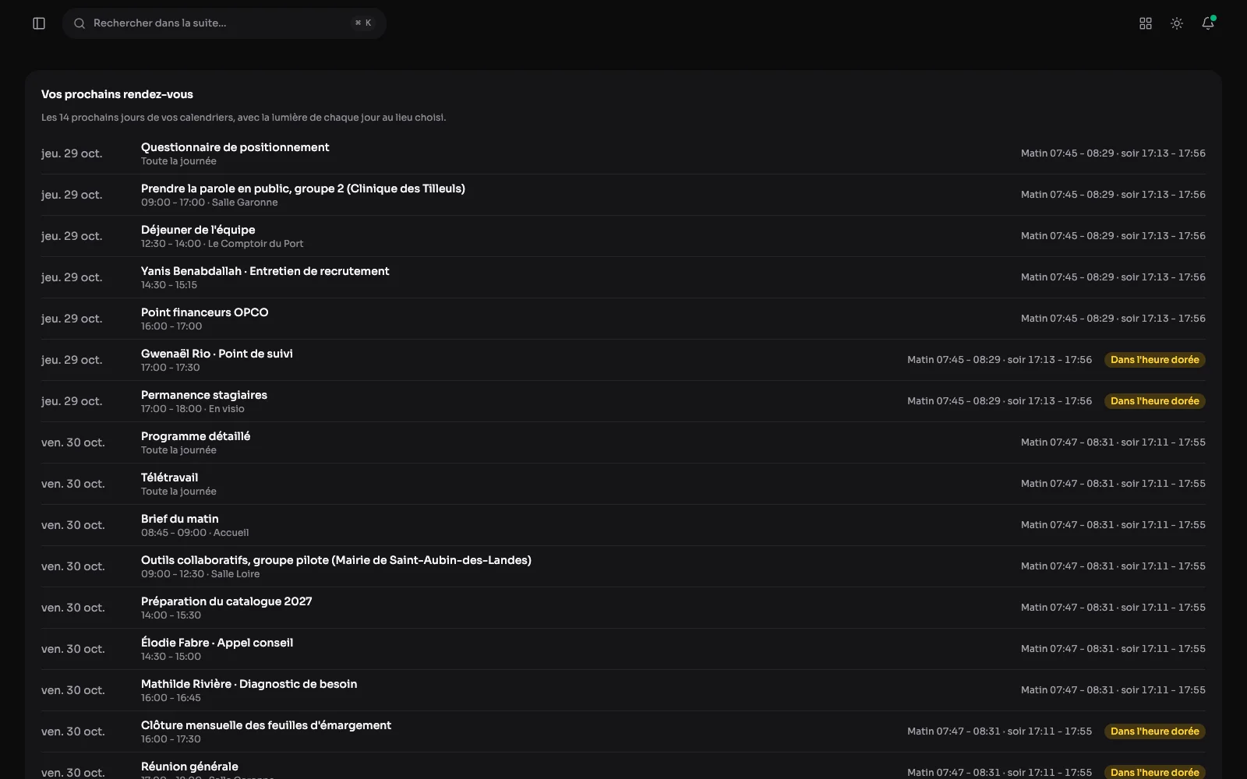Open Yanis Benabdallah recruitment interview

point(623,277)
